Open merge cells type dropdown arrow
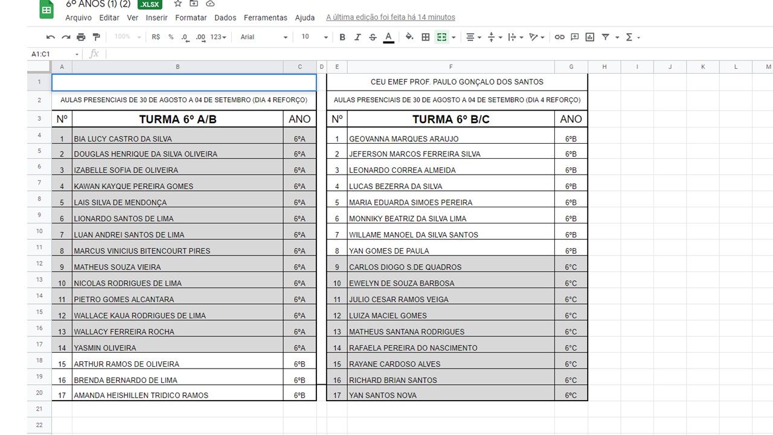 [x=454, y=37]
